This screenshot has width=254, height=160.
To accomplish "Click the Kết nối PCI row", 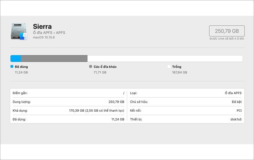I will [186, 111].
